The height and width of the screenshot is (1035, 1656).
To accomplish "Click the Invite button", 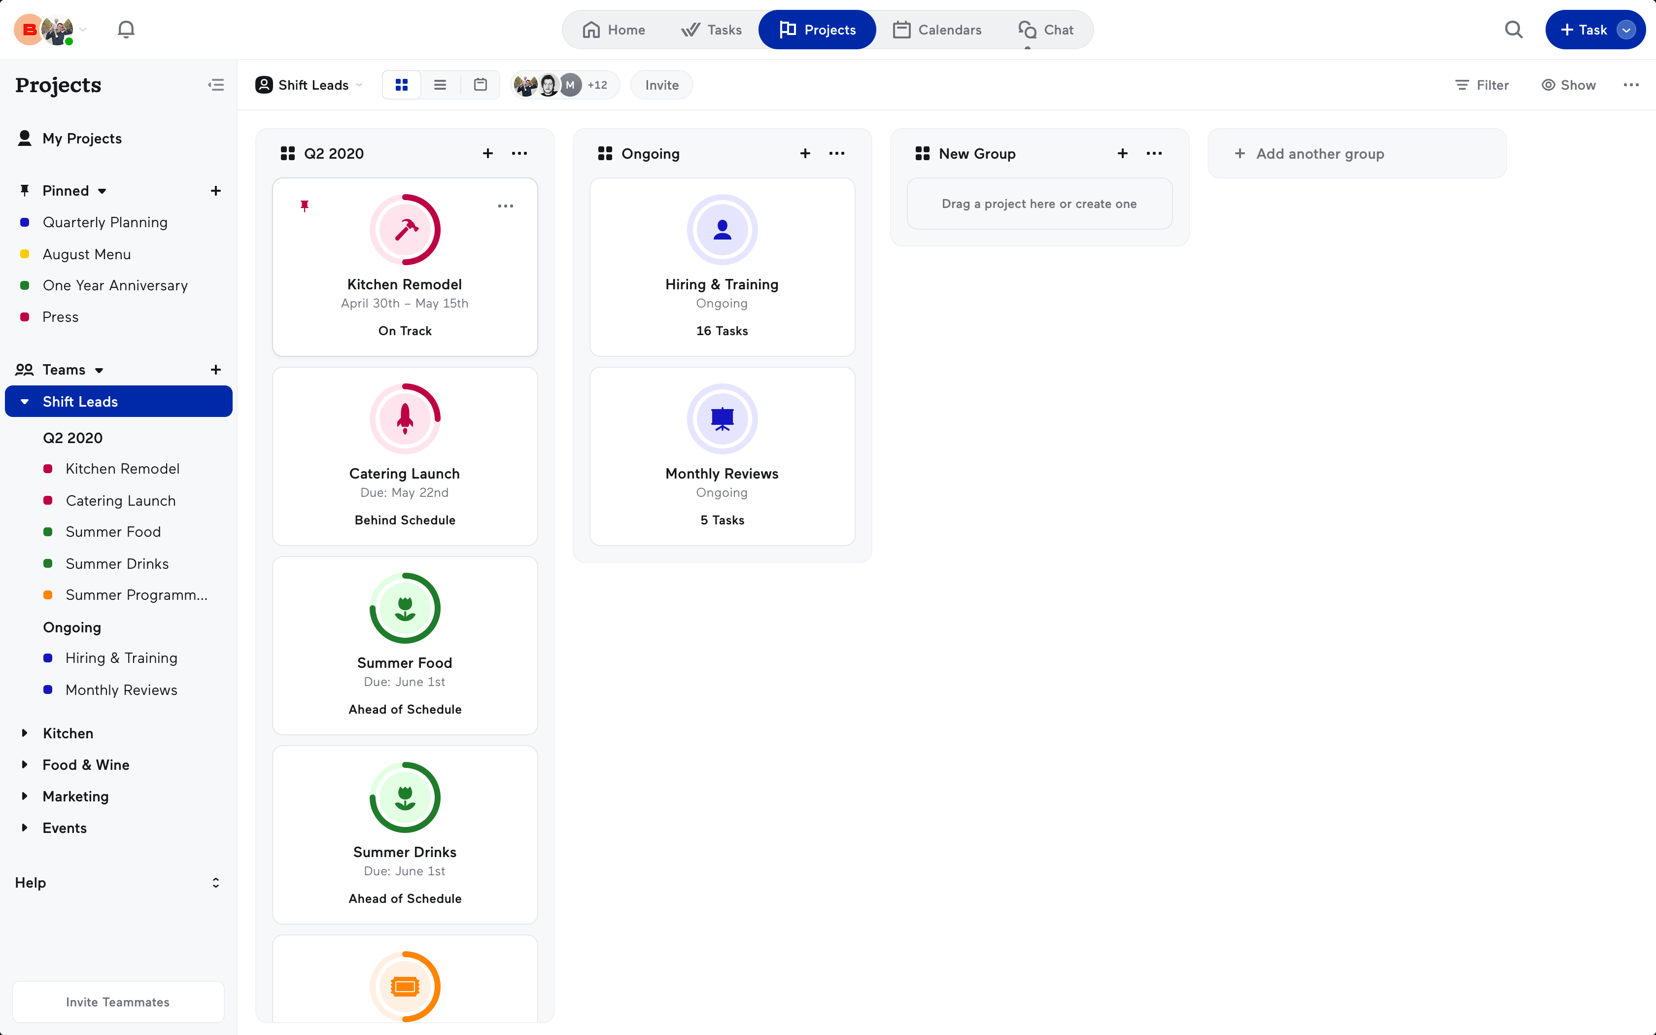I will (662, 85).
